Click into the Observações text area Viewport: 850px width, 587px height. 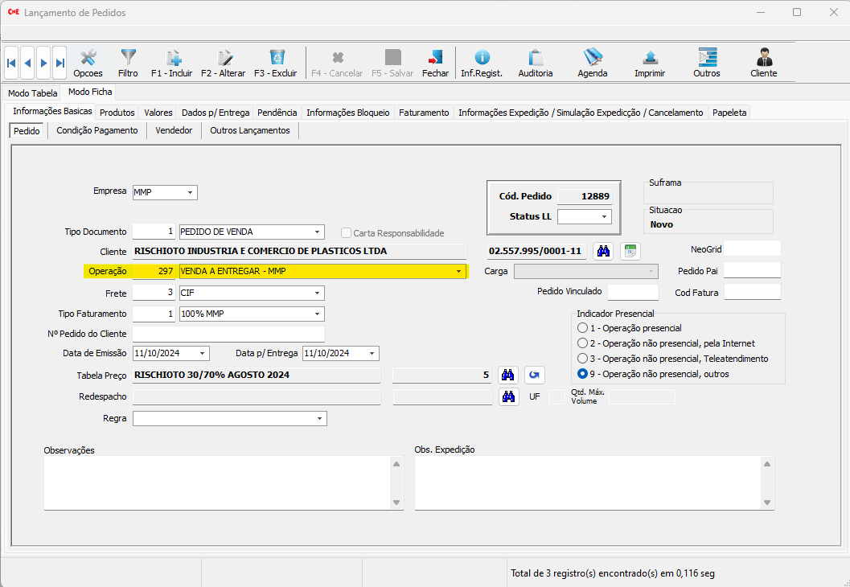pyautogui.click(x=217, y=482)
